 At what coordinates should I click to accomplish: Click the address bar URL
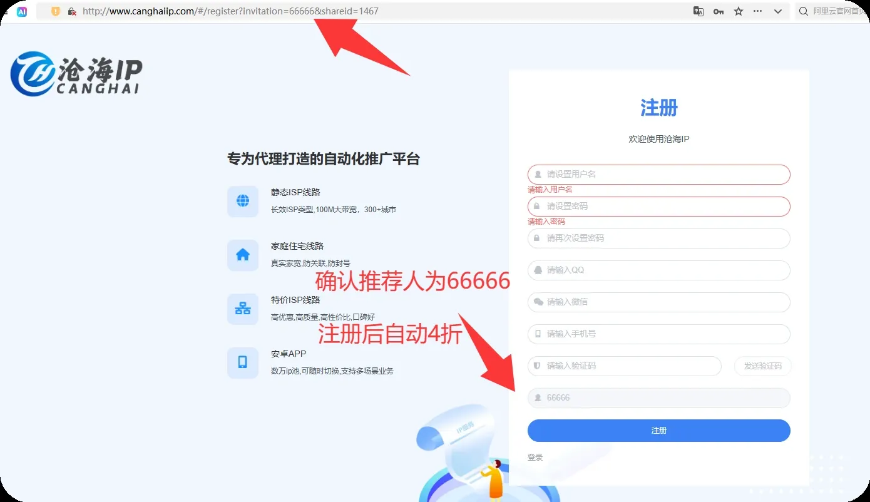click(x=230, y=11)
